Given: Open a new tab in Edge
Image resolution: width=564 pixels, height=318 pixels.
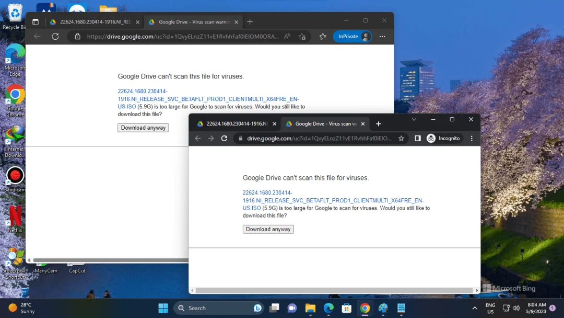Looking at the screenshot, I should [250, 22].
